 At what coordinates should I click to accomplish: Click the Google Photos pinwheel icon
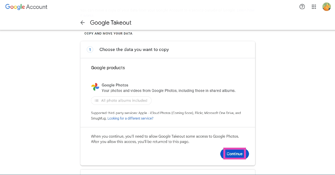(x=95, y=87)
